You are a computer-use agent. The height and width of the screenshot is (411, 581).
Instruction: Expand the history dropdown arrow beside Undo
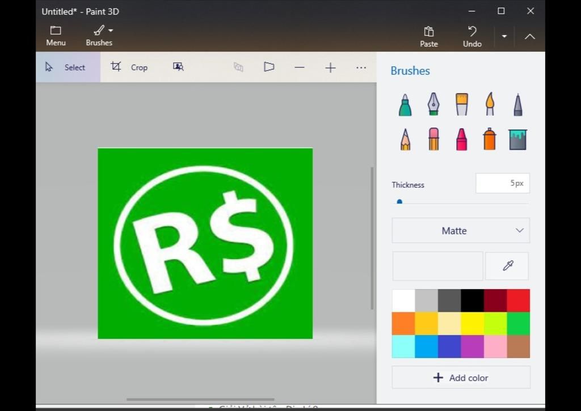coord(504,36)
